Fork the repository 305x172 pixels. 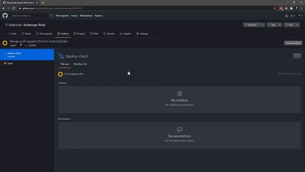point(289,25)
